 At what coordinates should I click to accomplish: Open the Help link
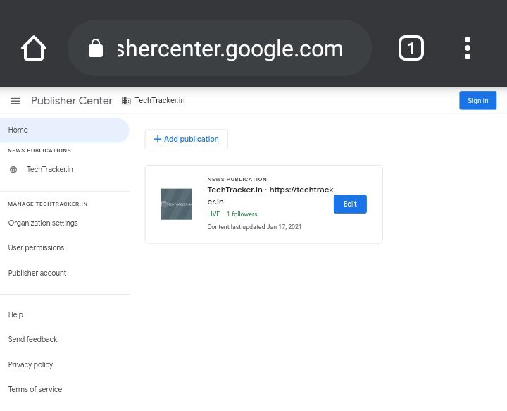[15, 315]
